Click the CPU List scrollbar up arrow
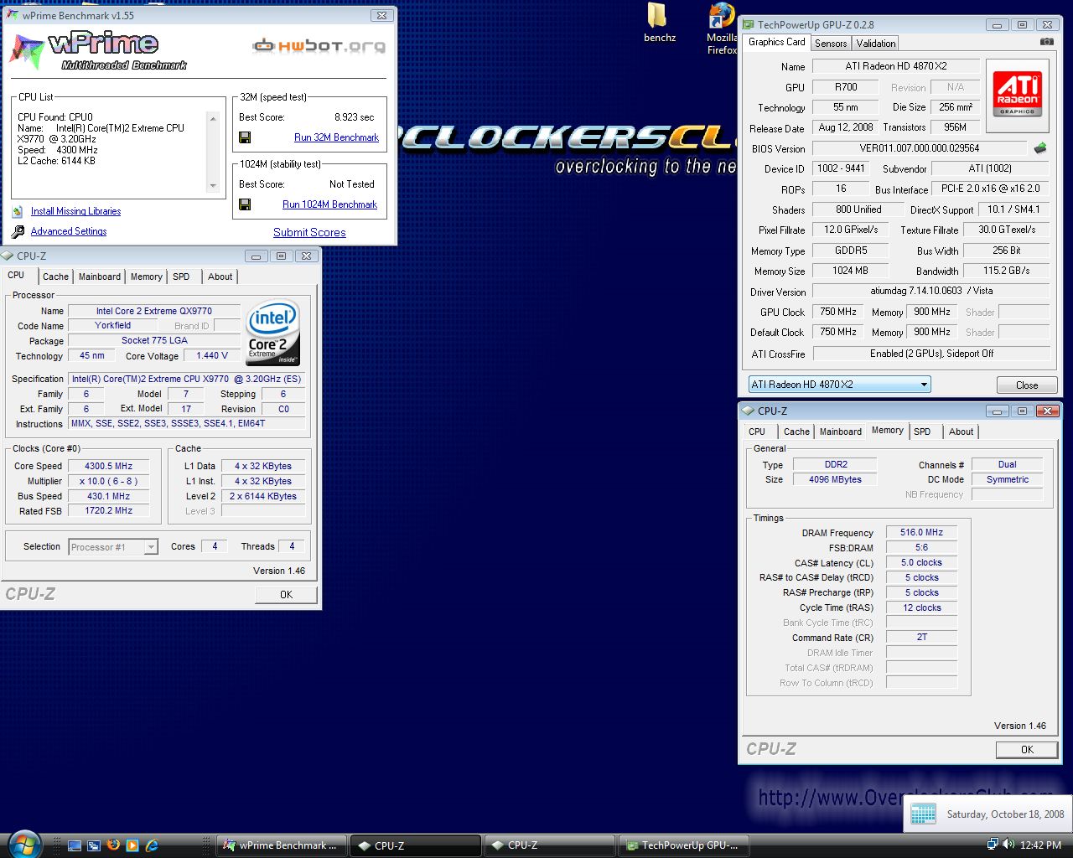 [213, 118]
